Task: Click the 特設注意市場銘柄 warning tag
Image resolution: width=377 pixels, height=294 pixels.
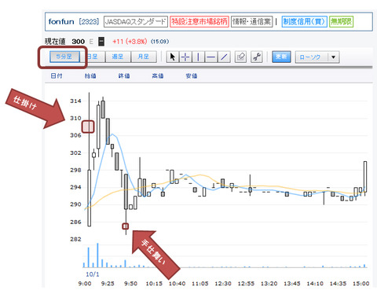Action: pos(199,21)
